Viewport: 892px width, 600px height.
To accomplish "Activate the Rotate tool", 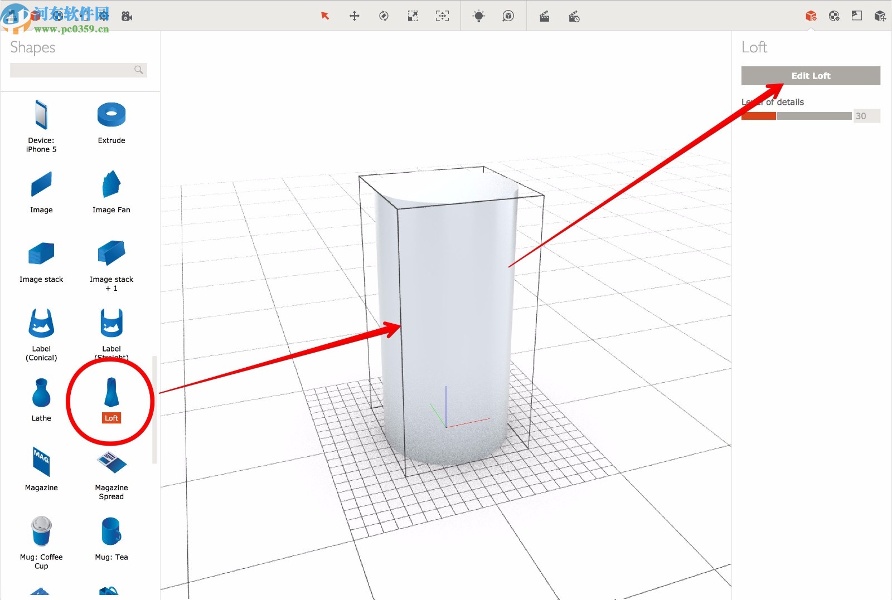I will tap(384, 16).
